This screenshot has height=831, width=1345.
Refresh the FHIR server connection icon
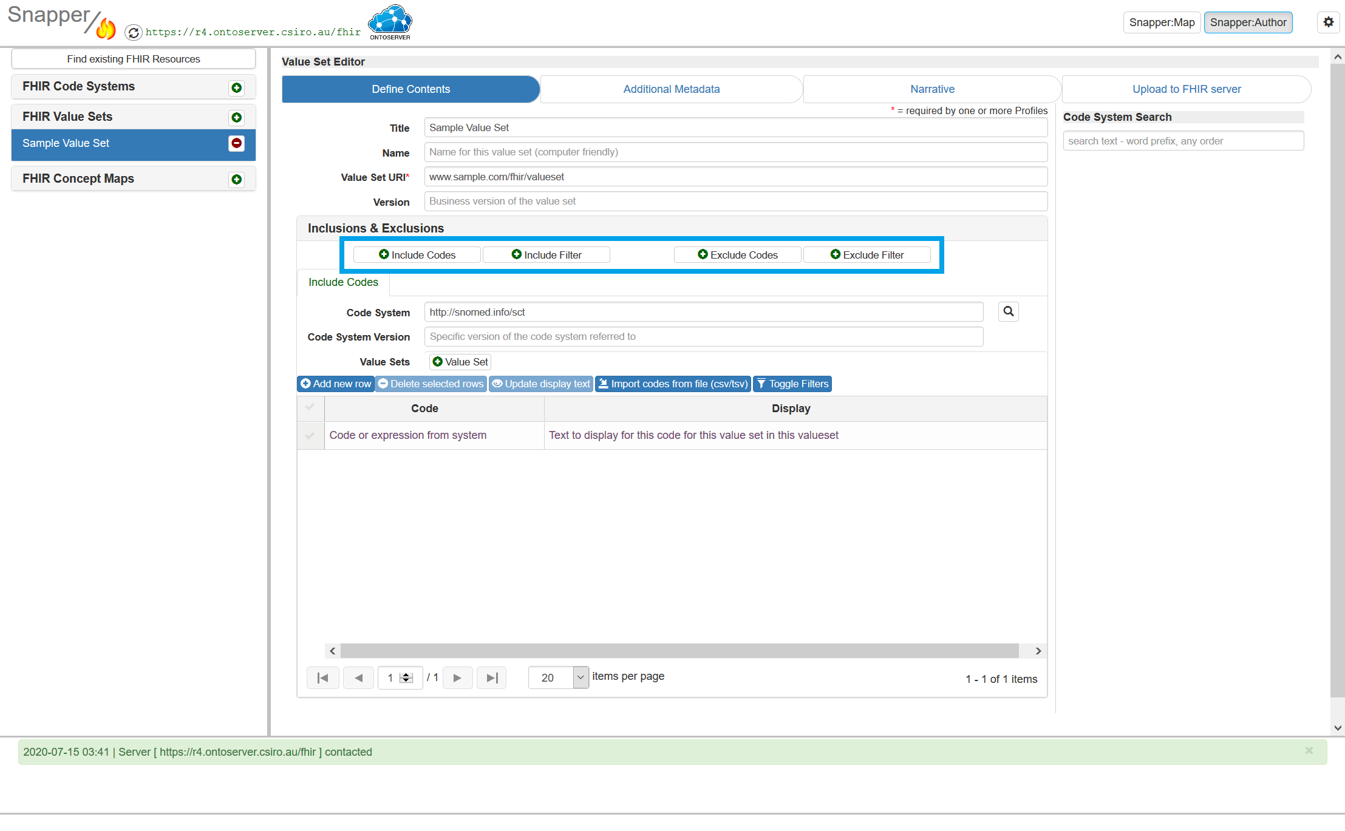click(x=134, y=32)
